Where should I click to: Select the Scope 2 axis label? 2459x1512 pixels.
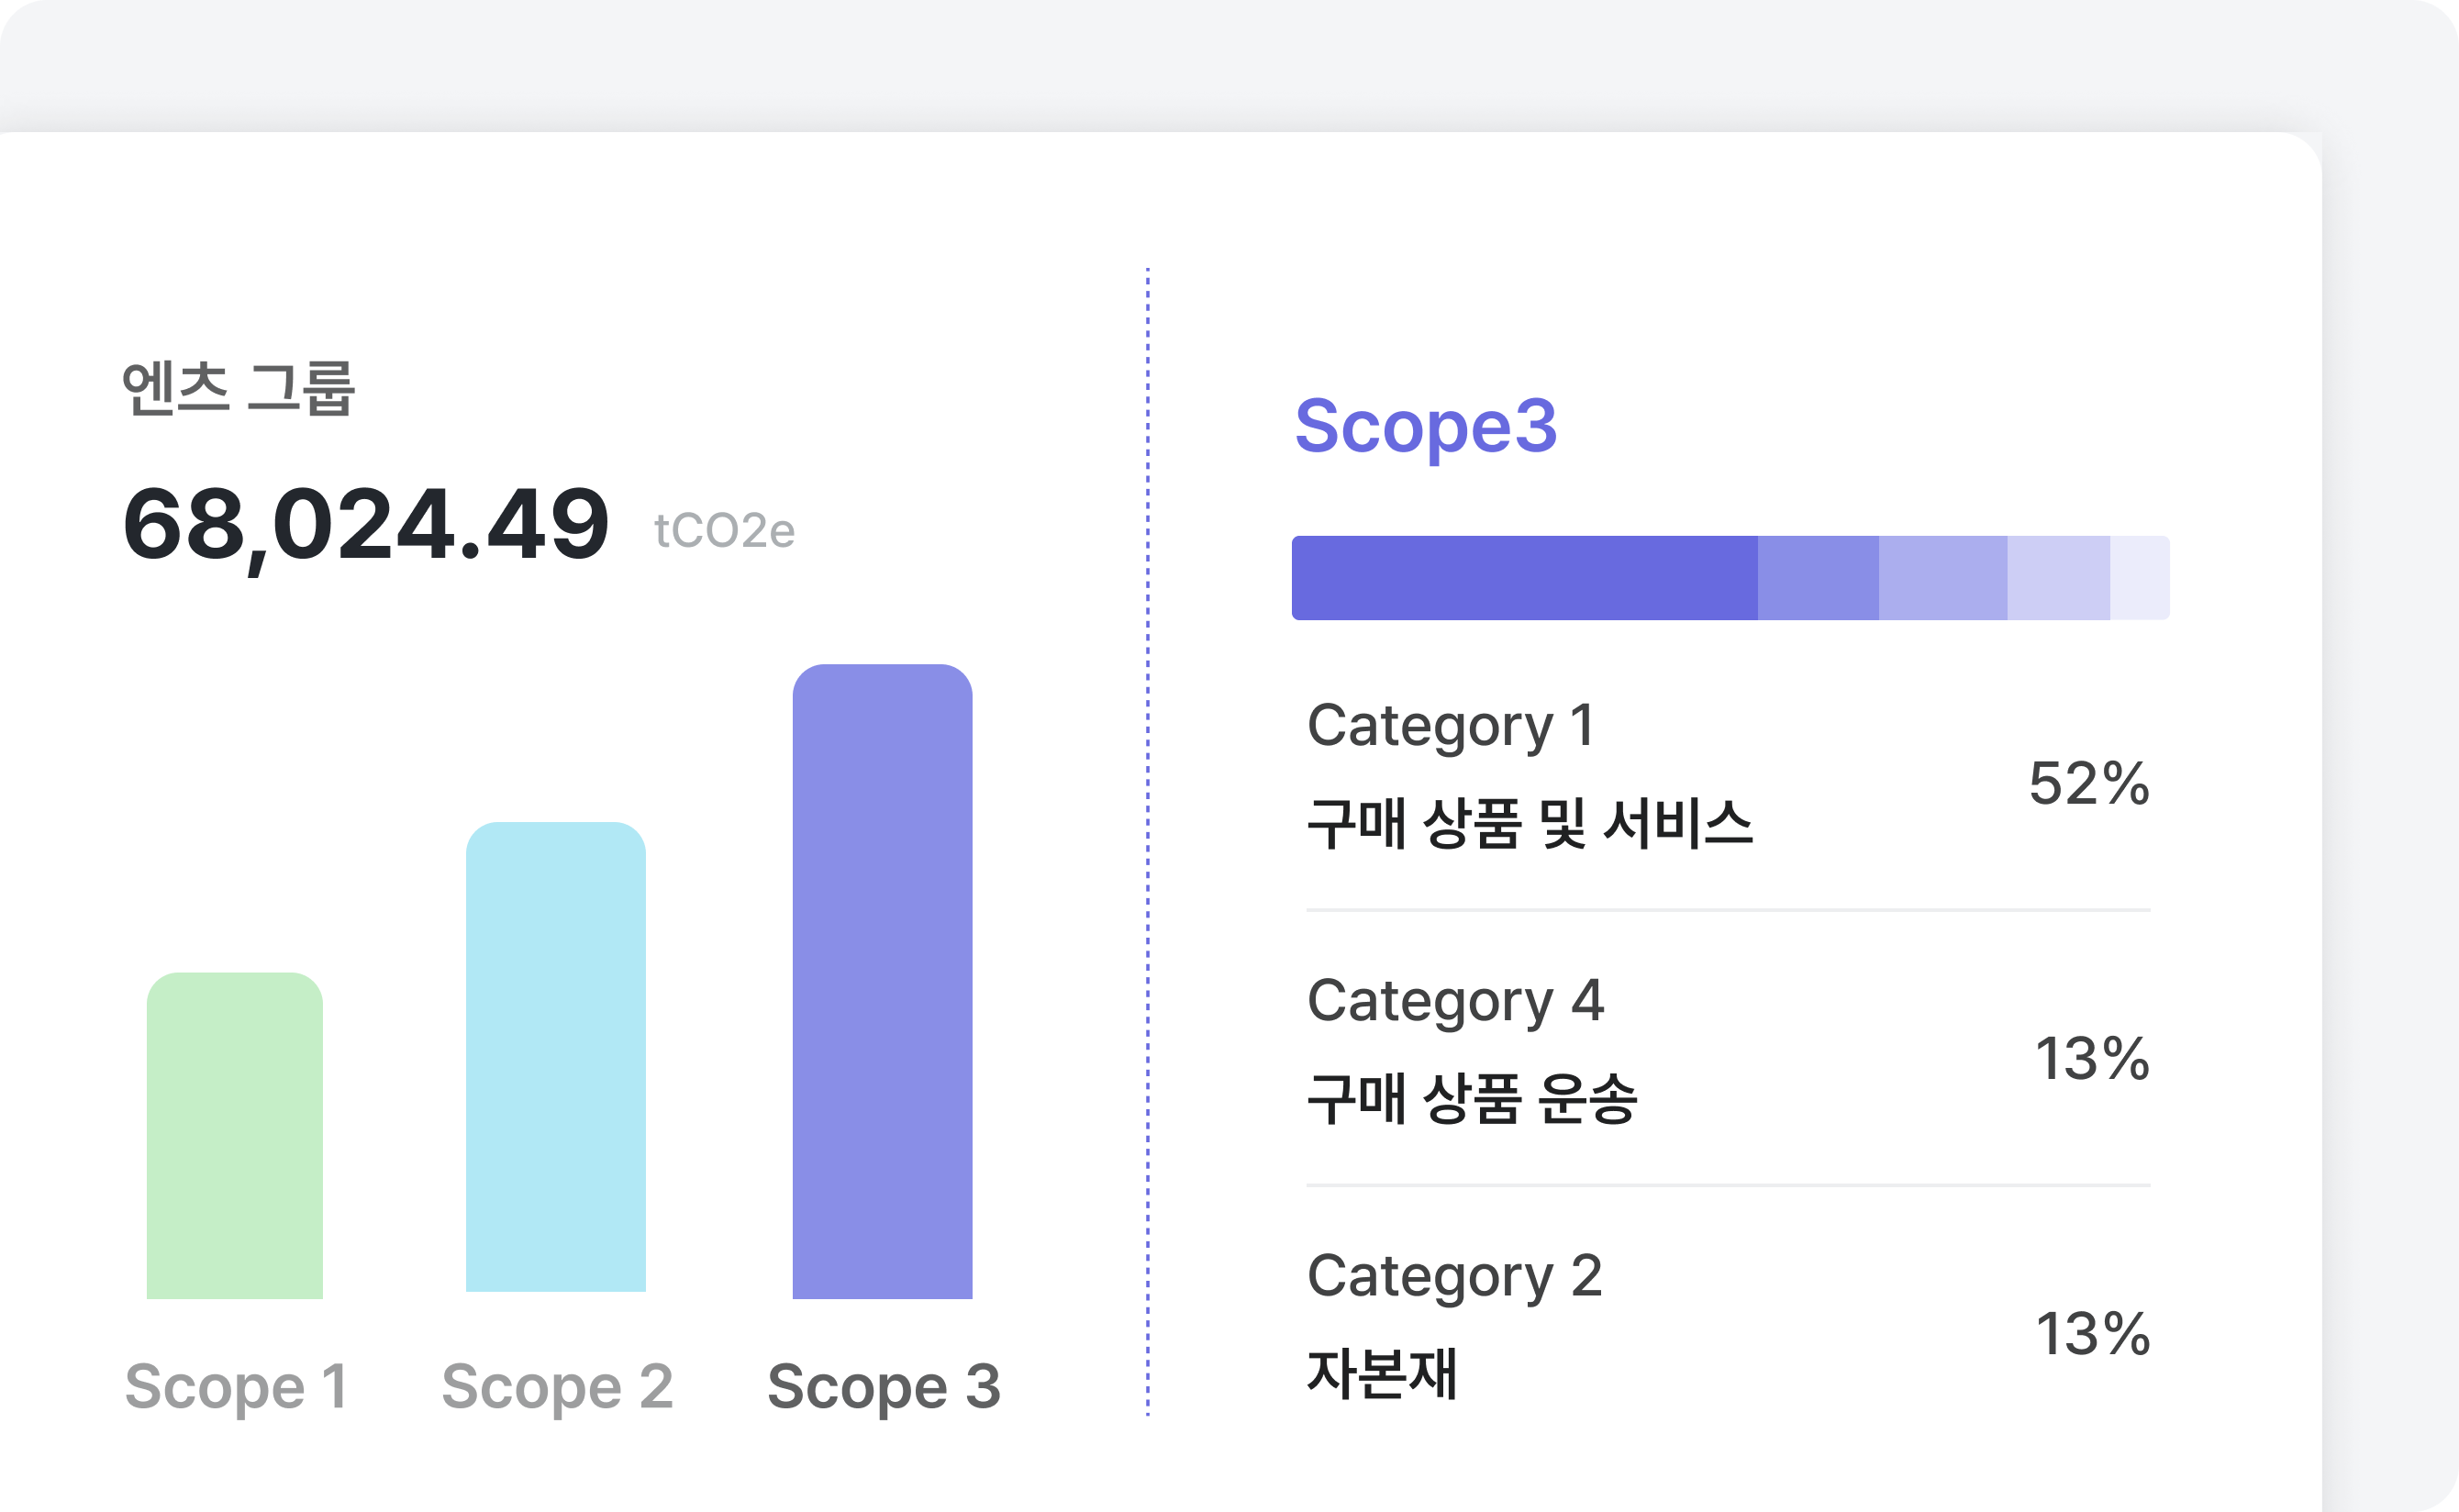(557, 1386)
